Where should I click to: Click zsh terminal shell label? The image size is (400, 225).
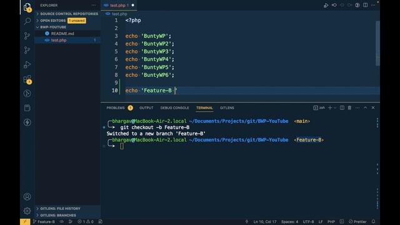click(319, 108)
